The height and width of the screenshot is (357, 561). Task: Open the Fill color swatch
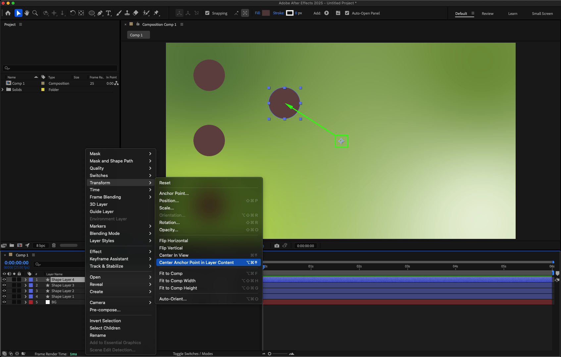click(x=266, y=13)
